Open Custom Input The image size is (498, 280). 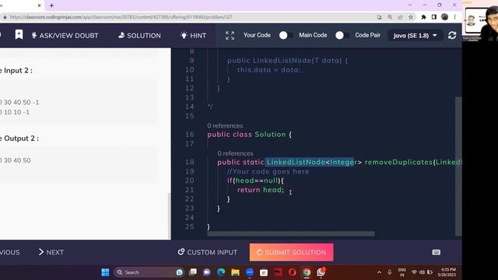coord(208,252)
